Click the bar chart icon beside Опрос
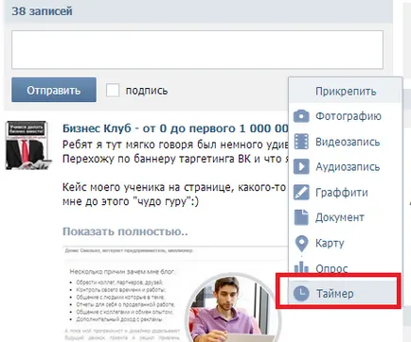This screenshot has height=342, width=411. coord(301,267)
